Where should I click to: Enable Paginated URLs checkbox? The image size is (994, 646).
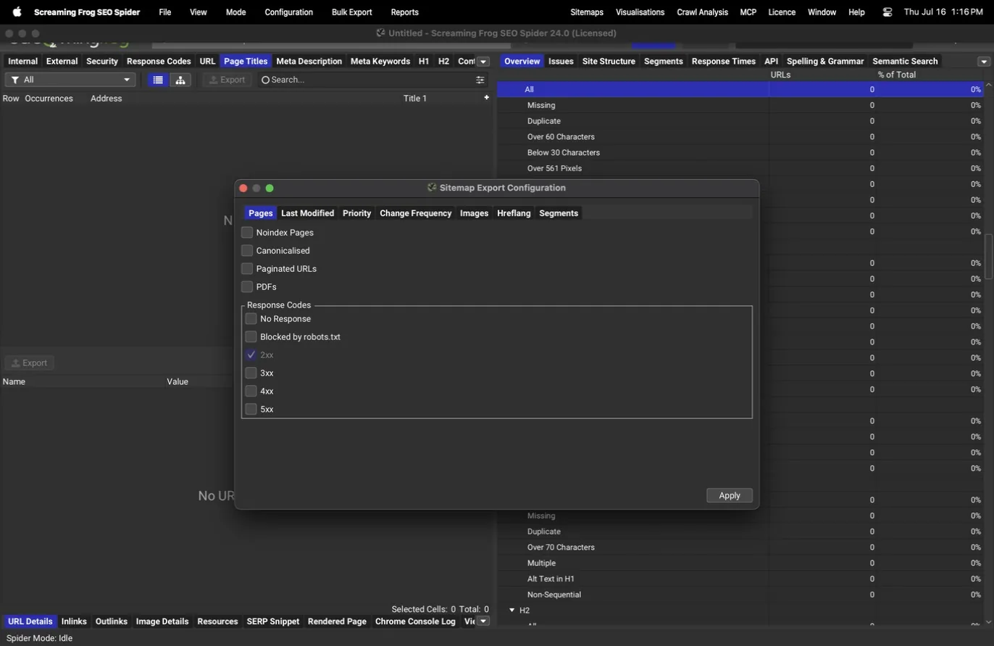click(x=247, y=269)
